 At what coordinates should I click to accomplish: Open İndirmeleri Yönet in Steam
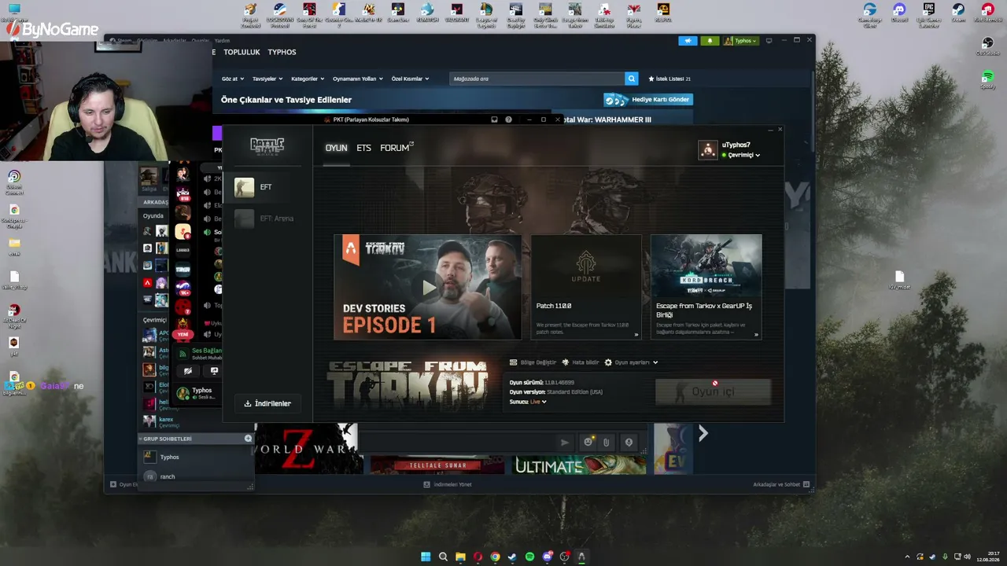pos(448,484)
